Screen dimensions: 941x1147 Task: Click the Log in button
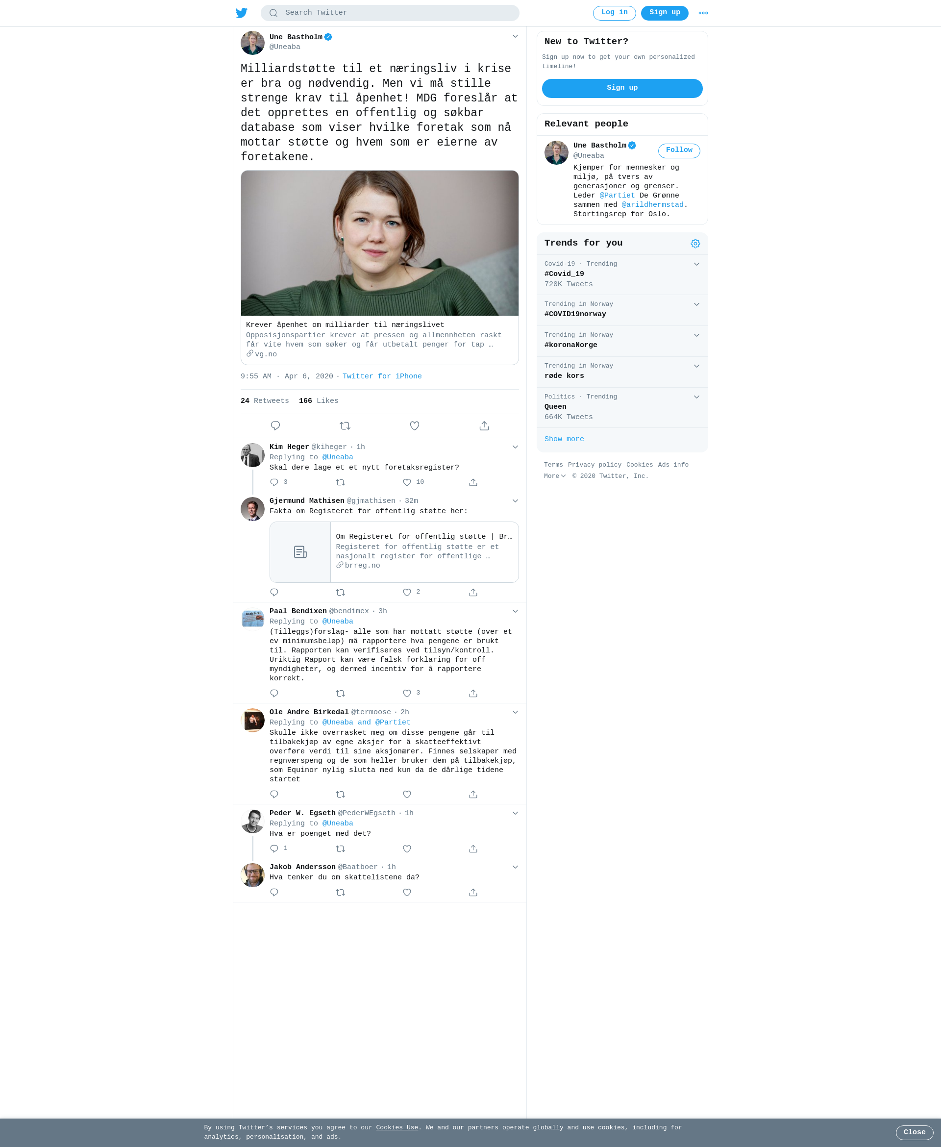point(614,13)
